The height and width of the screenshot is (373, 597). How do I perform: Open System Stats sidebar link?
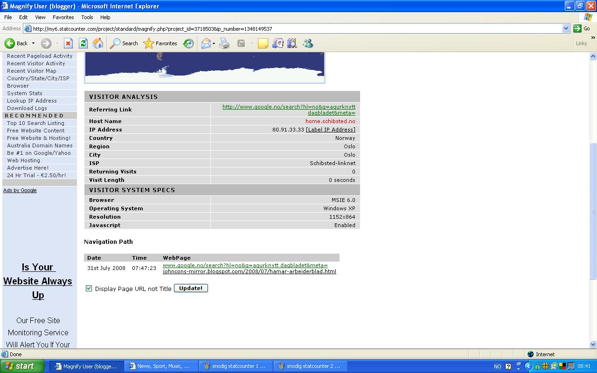(x=24, y=93)
